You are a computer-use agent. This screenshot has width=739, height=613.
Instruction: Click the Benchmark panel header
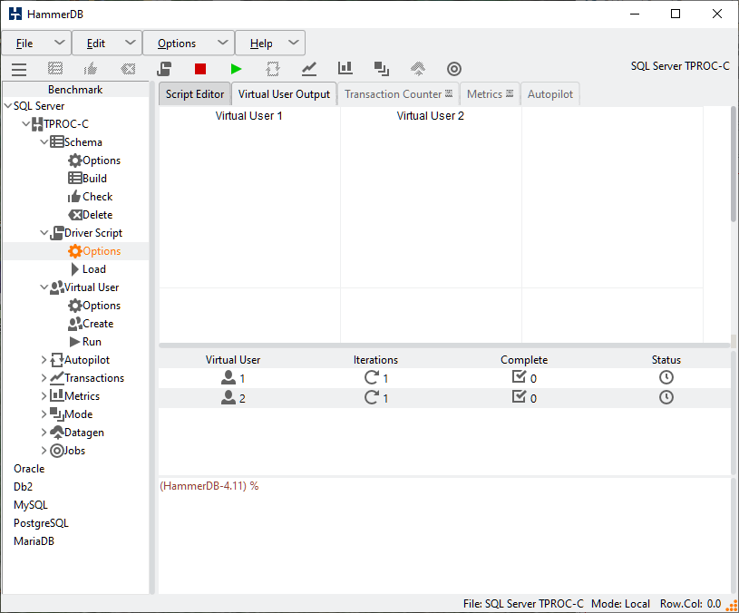point(75,90)
